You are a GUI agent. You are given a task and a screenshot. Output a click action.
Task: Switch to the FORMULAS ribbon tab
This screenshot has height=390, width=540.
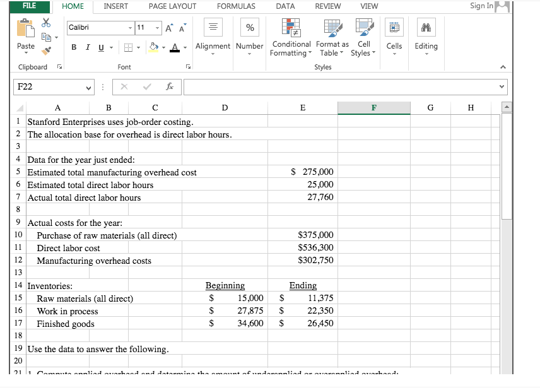click(236, 7)
